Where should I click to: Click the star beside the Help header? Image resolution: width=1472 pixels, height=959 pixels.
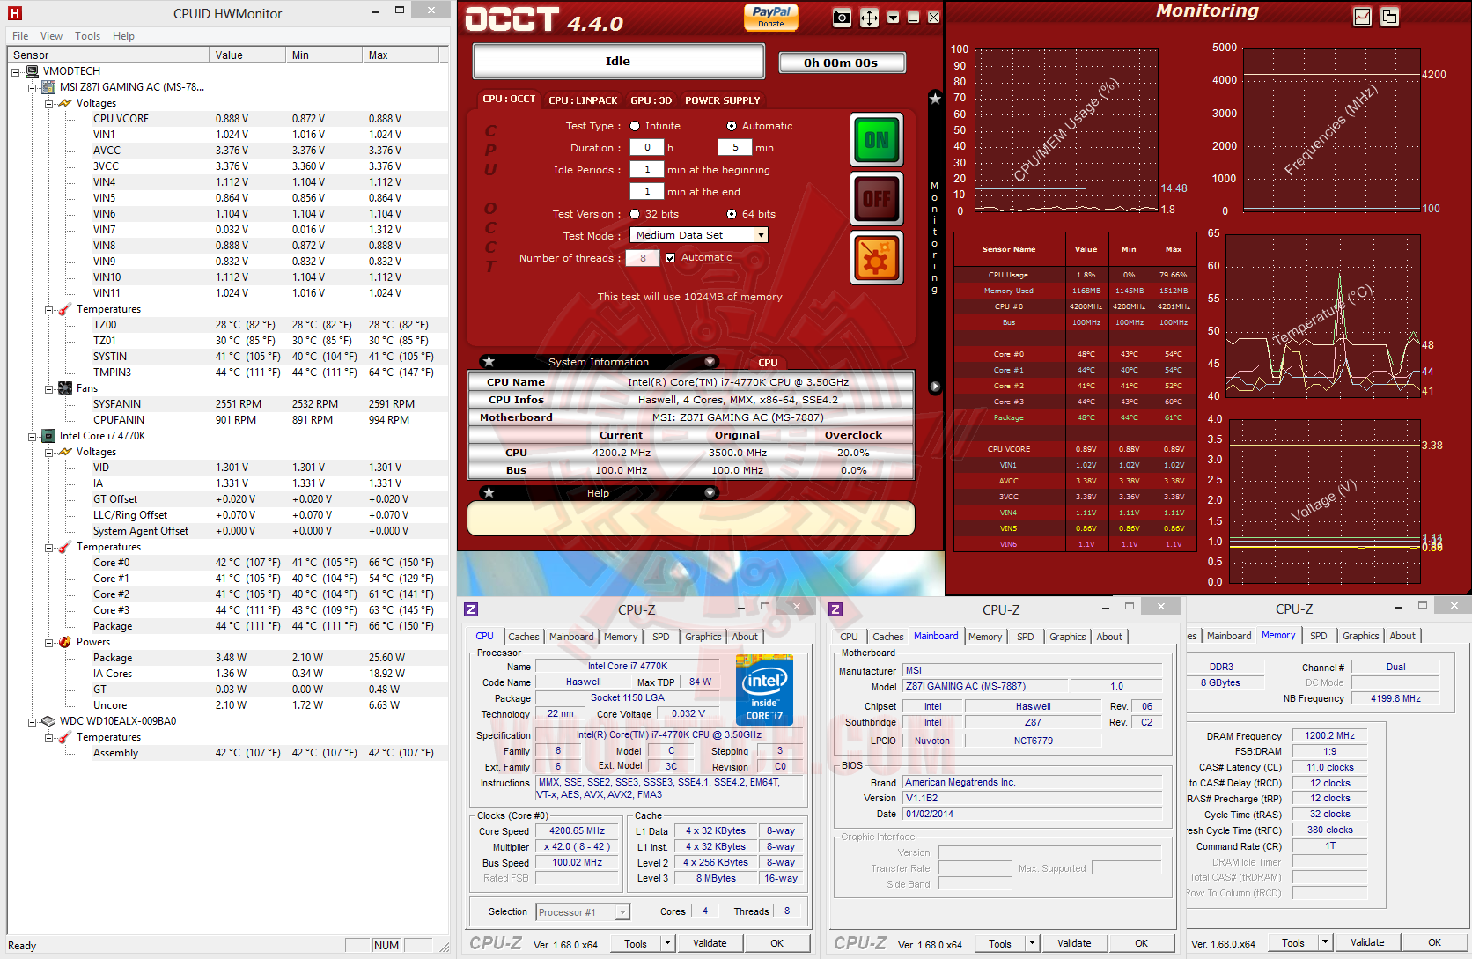click(x=489, y=493)
